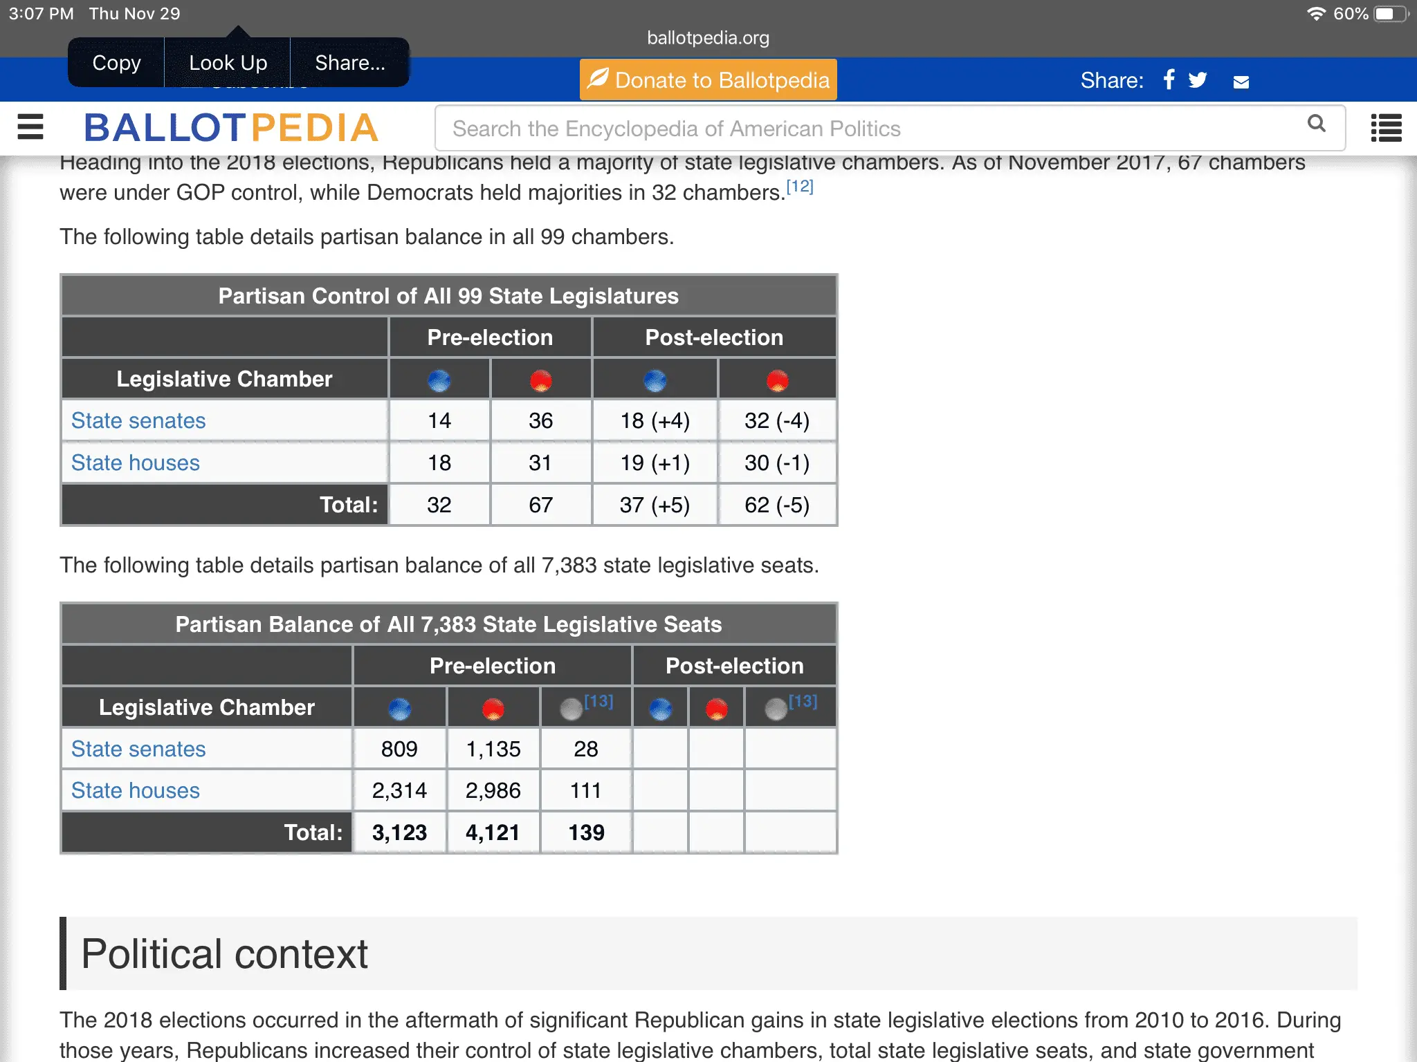
Task: Click the search magnifier icon
Action: (1316, 124)
